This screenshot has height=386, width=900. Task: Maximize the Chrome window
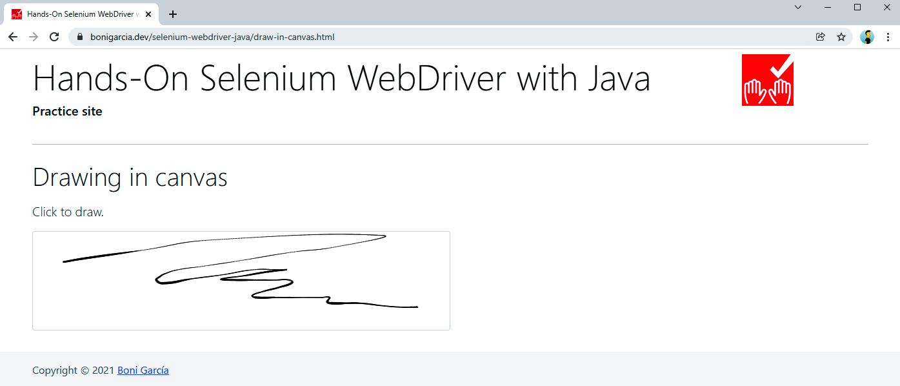click(857, 7)
